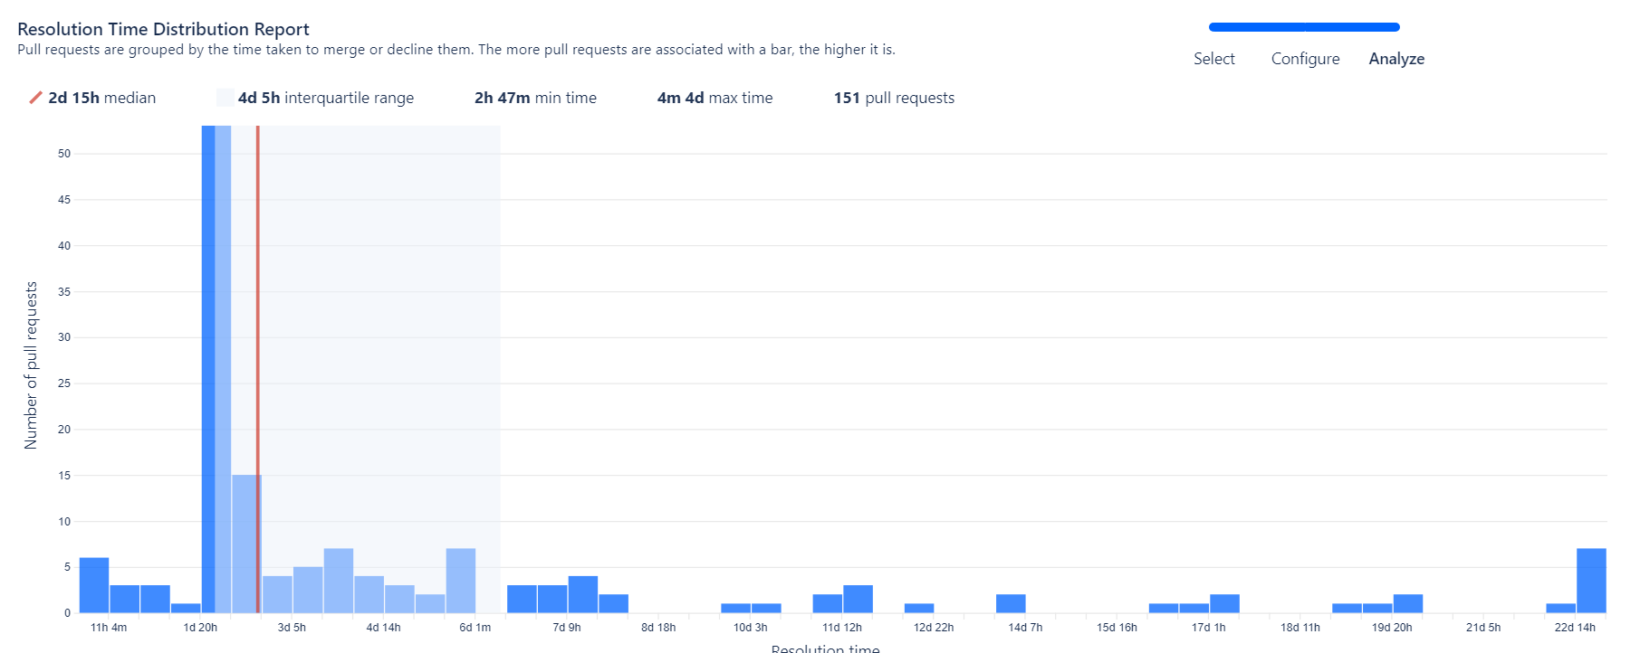Viewport: 1640px width, 653px height.
Task: Click the blue wizard progress bar
Action: click(x=1303, y=27)
